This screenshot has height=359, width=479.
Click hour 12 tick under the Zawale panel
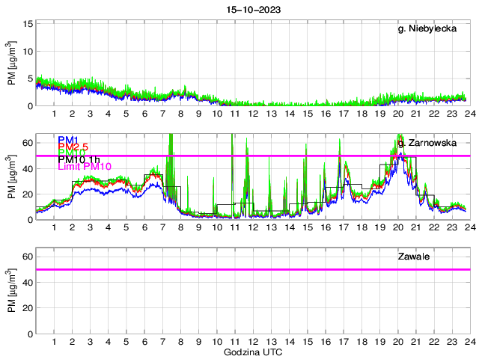pyautogui.click(x=253, y=341)
